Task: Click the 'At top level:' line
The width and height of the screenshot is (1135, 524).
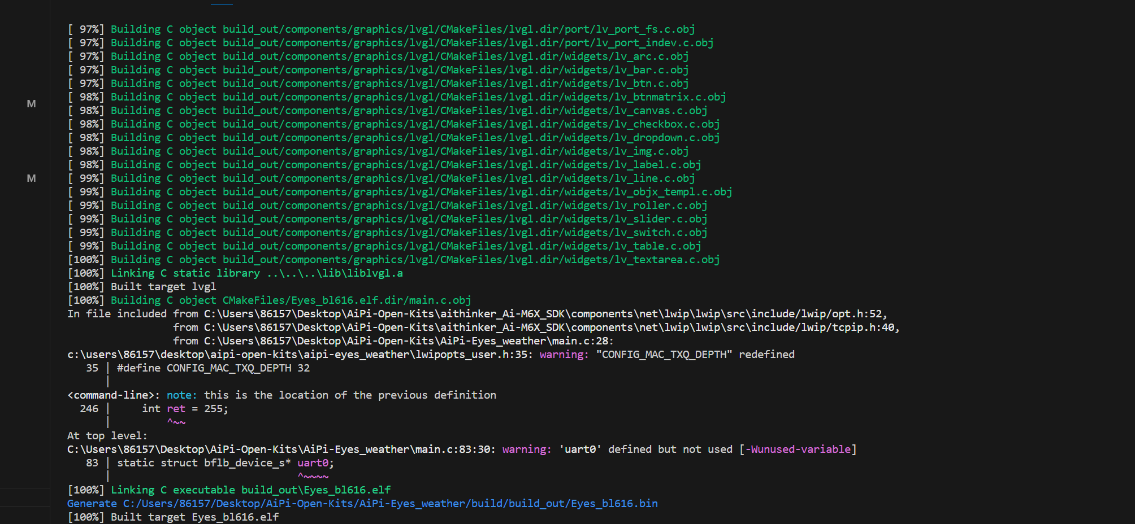Action: 107,435
